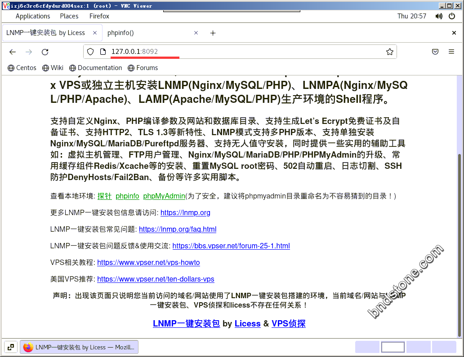The height and width of the screenshot is (357, 464).
Task: Open https://lnmp.org/faq.html link
Action: click(178, 229)
